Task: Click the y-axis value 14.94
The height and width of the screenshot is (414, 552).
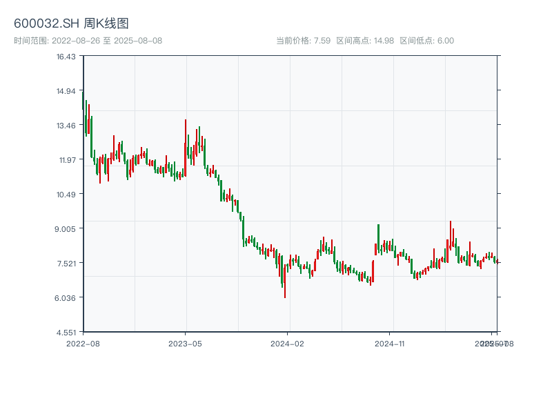Action: [66, 91]
